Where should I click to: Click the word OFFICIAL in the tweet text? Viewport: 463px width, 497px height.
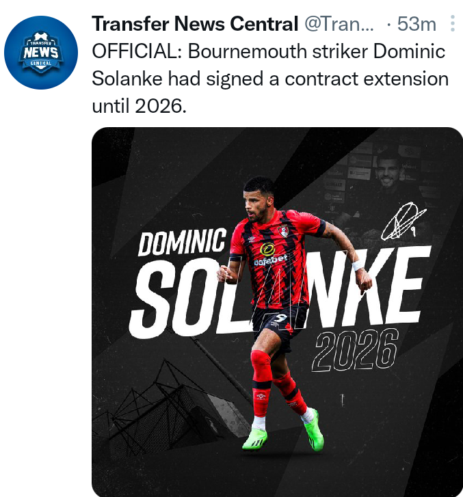(135, 51)
